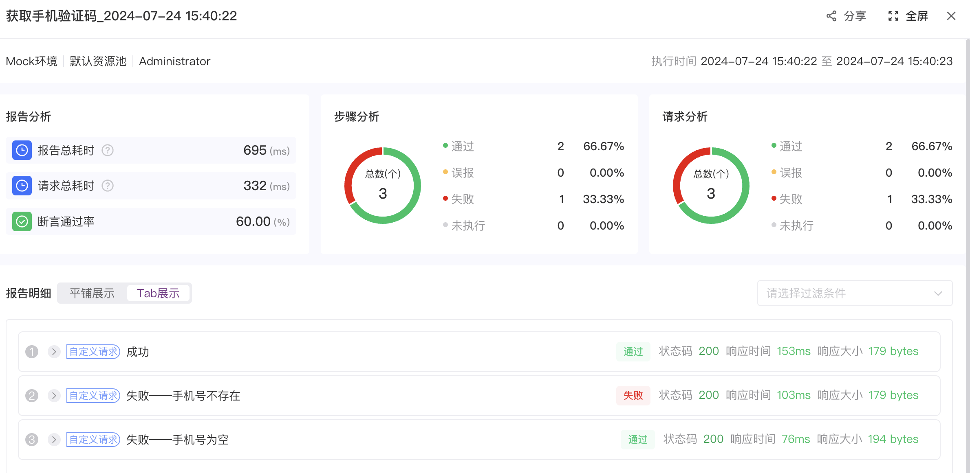970x473 pixels.
Task: Click 未执行 legend item in 请求分析
Action: click(x=792, y=226)
